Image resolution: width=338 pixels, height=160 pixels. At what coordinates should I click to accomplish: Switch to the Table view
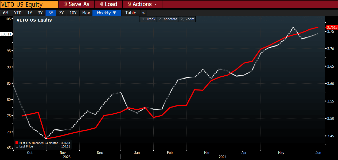(x=131, y=13)
